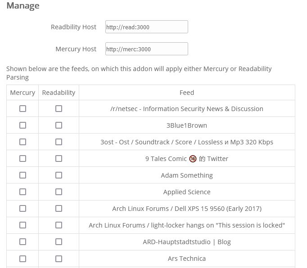The height and width of the screenshot is (268, 307).
Task: Select Mercury parsing for Applied Science
Action: click(x=23, y=192)
